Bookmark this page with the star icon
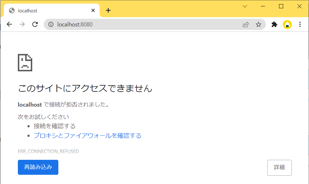Viewport: 309px width, 184px height. pyautogui.click(x=258, y=25)
